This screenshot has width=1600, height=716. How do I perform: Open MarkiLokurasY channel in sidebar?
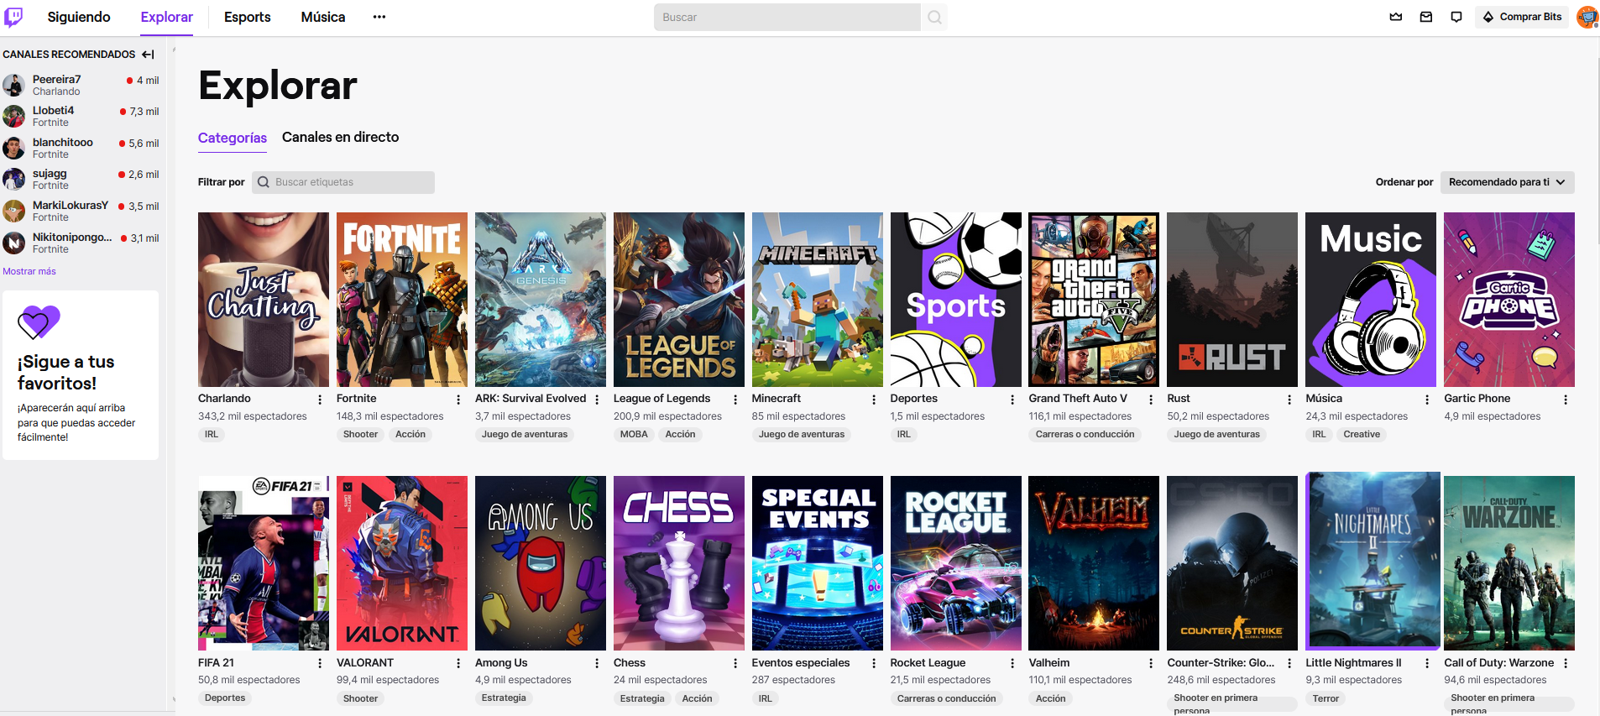[x=81, y=211]
